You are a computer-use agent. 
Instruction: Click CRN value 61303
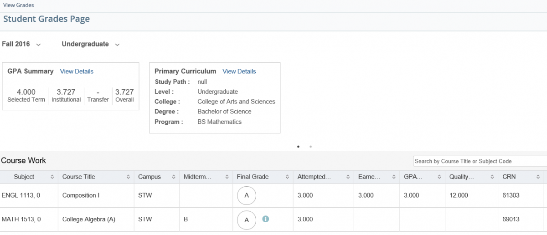(511, 195)
